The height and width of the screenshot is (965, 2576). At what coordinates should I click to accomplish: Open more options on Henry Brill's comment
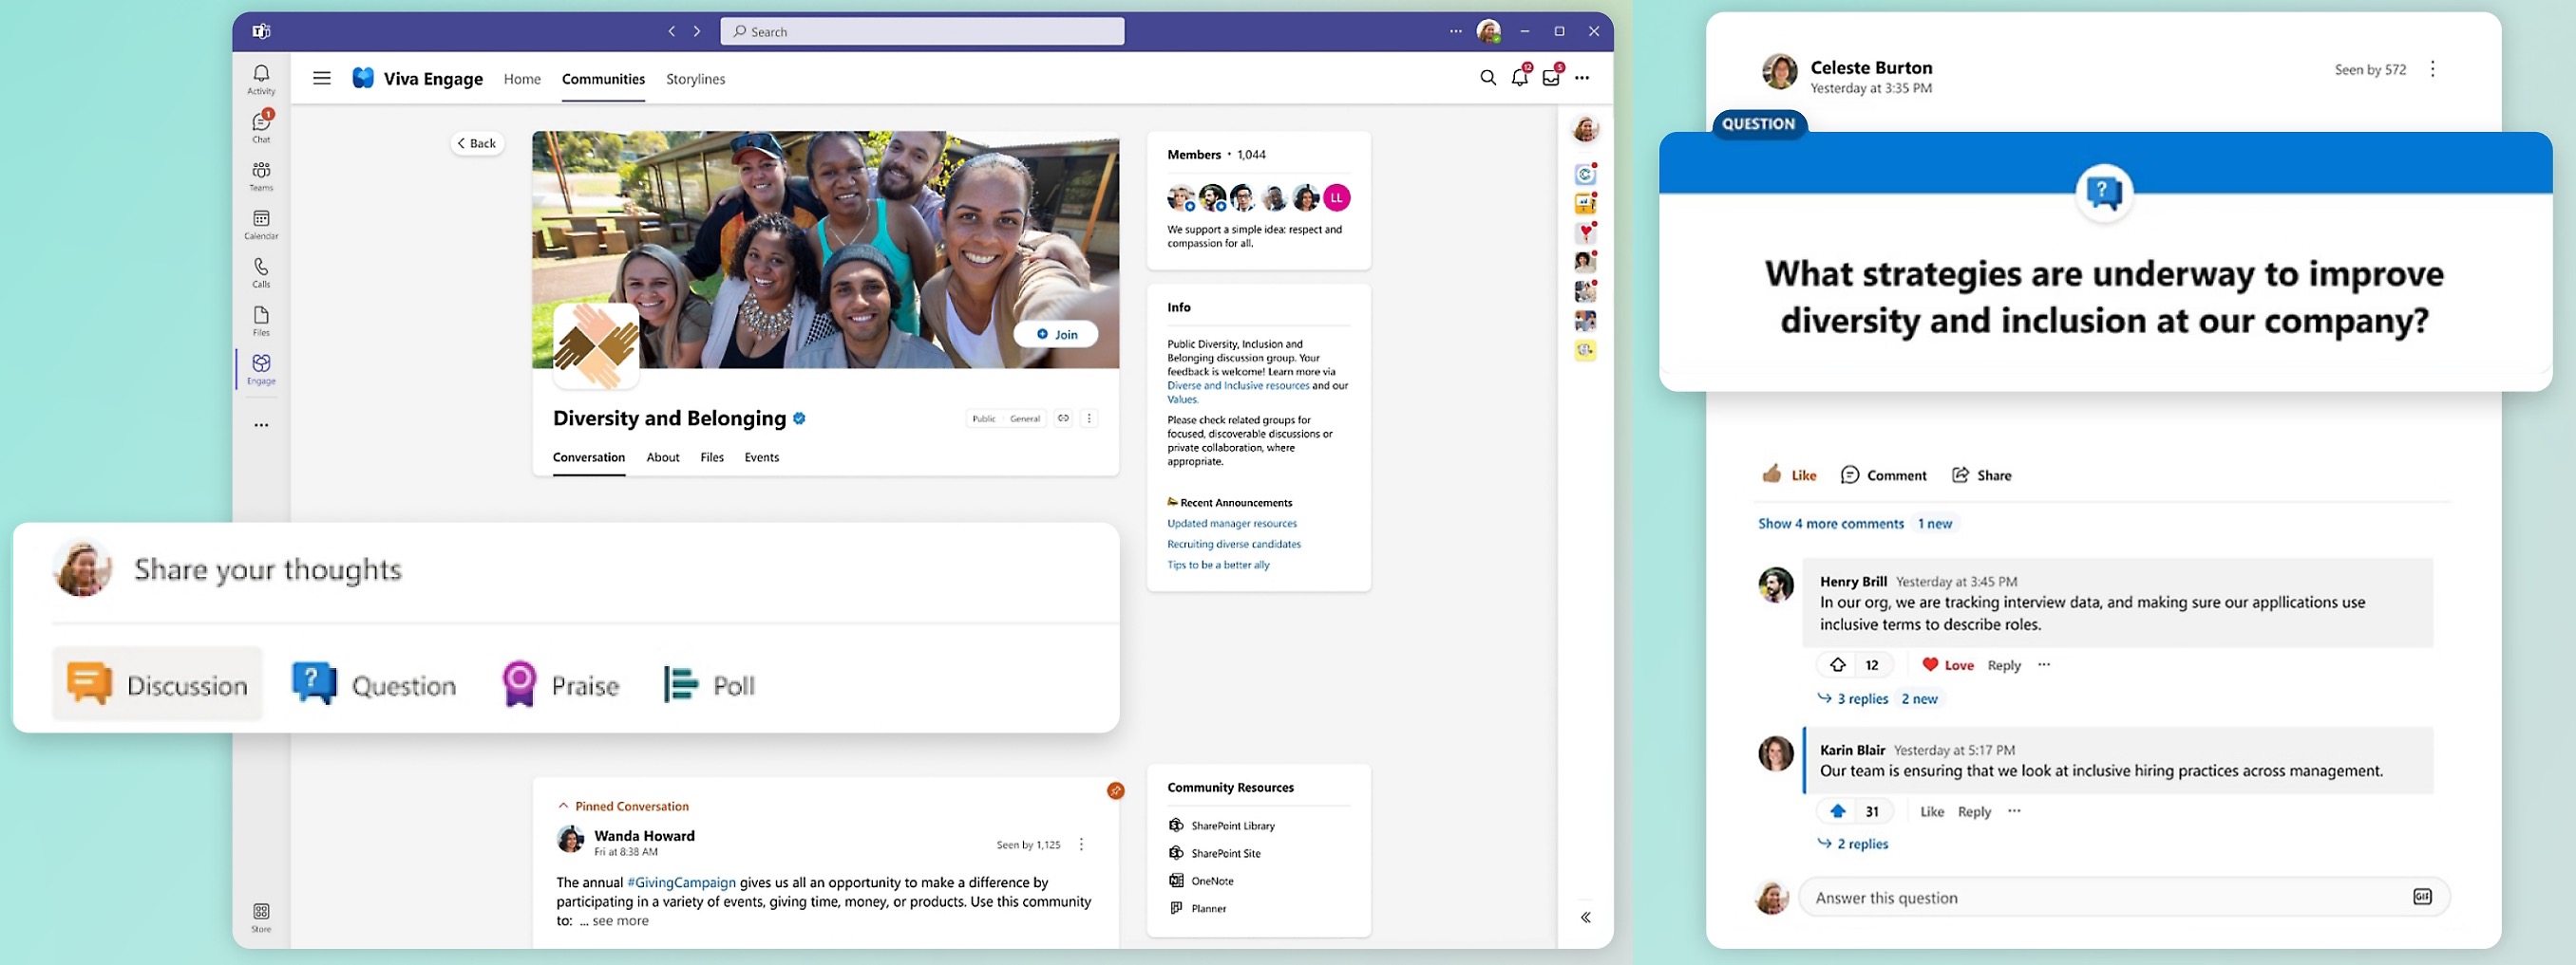pyautogui.click(x=2044, y=665)
